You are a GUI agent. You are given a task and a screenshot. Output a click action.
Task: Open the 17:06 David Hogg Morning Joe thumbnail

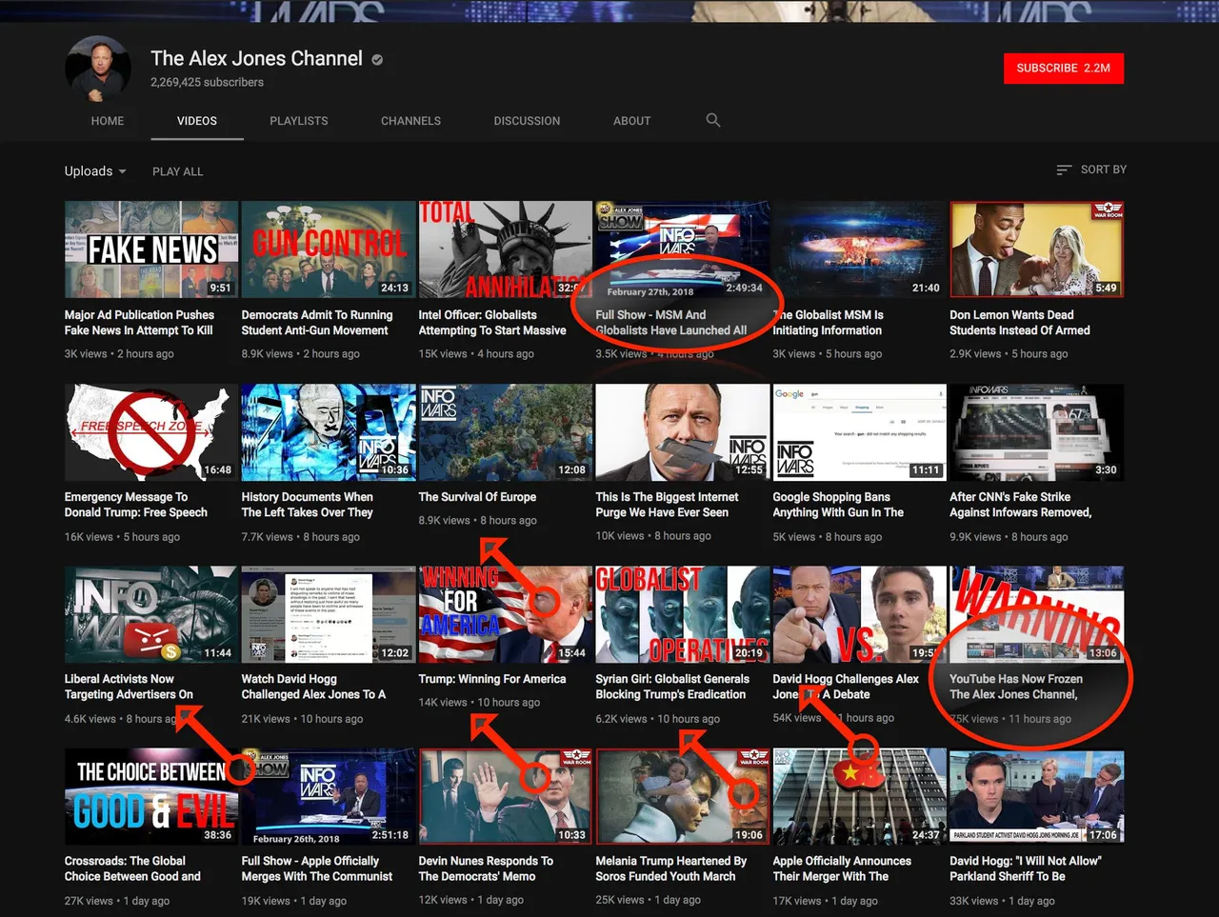pyautogui.click(x=1036, y=796)
